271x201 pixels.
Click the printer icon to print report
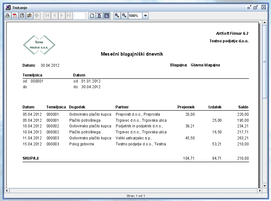tap(8, 15)
